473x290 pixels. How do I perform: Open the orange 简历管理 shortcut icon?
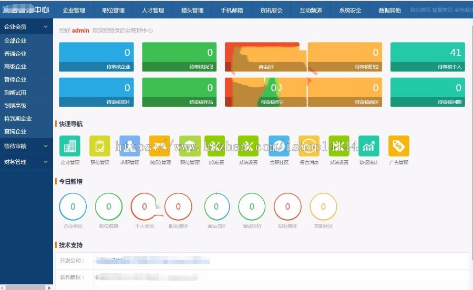(x=160, y=146)
